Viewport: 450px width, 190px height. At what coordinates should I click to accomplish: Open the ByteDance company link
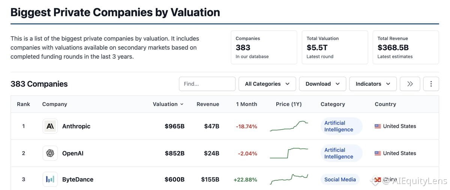[x=78, y=180]
